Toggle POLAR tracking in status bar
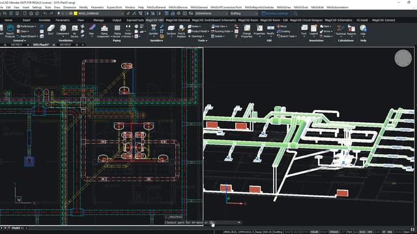 [x=314, y=232]
